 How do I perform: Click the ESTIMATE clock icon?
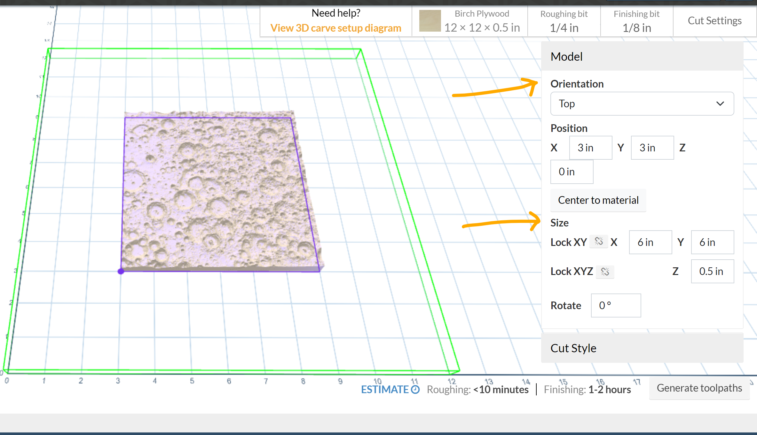click(415, 389)
